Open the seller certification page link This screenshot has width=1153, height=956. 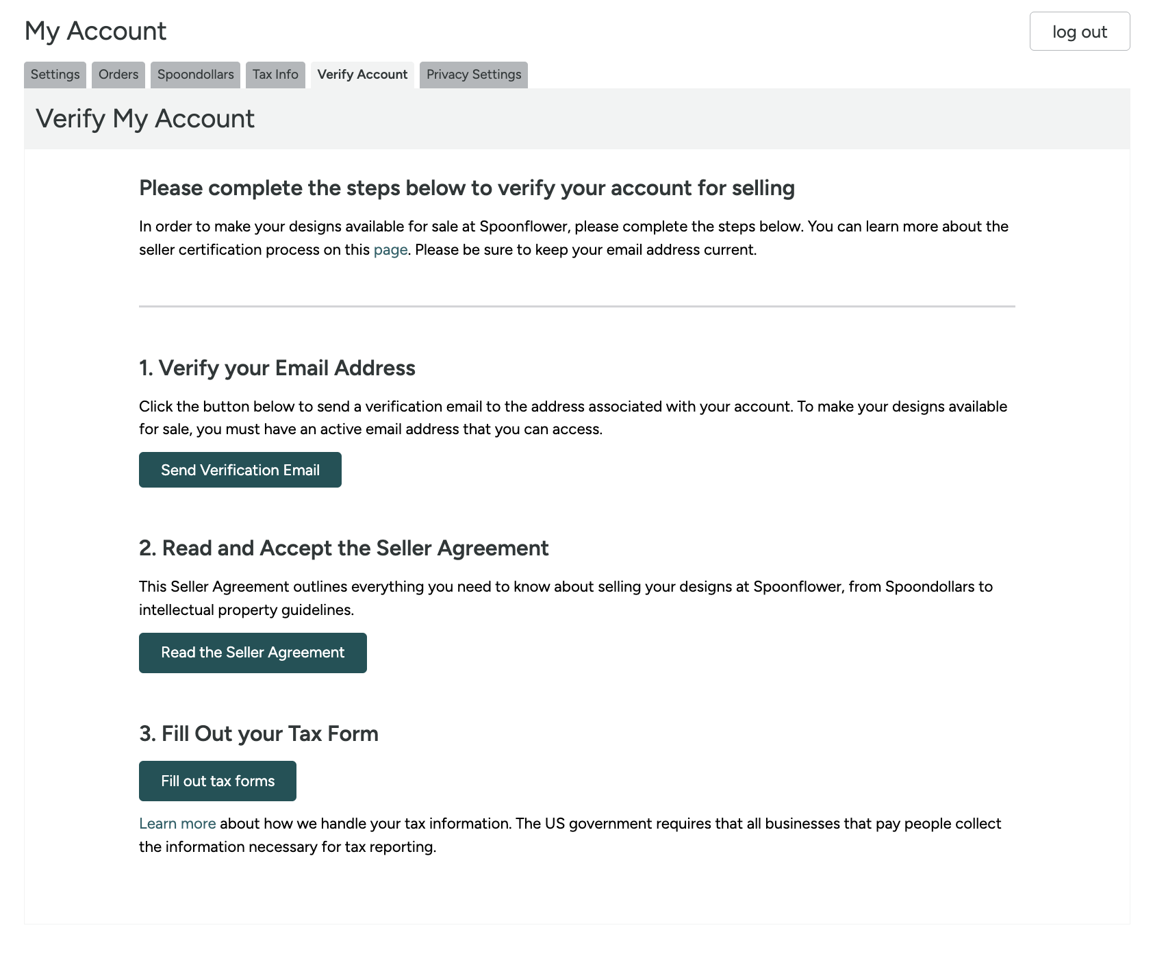click(390, 249)
